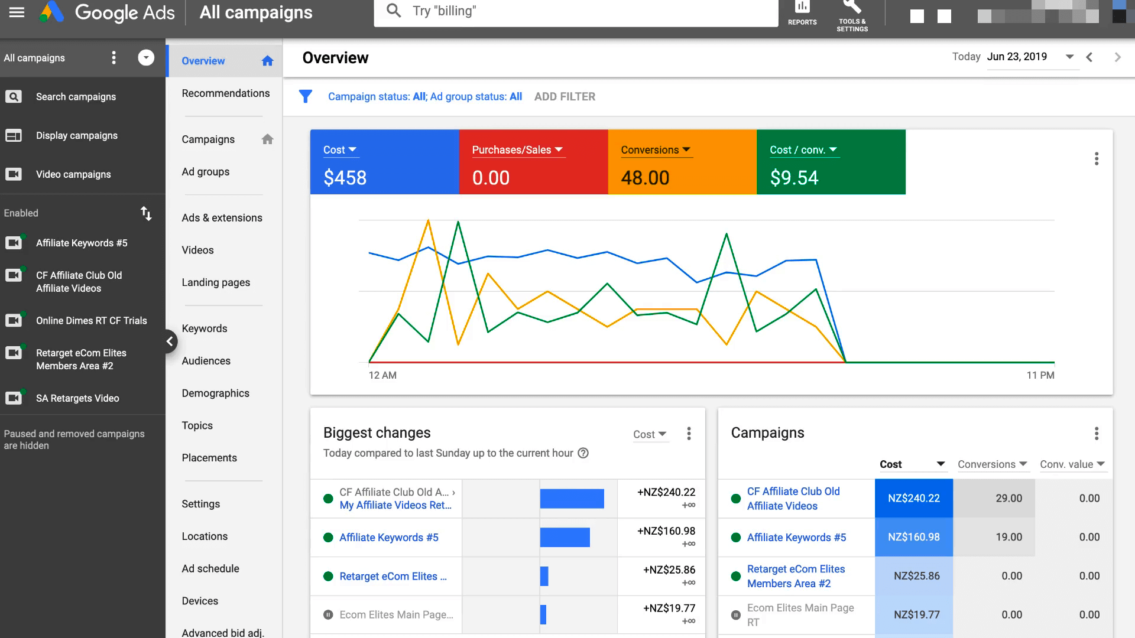Change Cost / conv. metric tile dropdown
Image resolution: width=1135 pixels, height=638 pixels.
pos(803,150)
